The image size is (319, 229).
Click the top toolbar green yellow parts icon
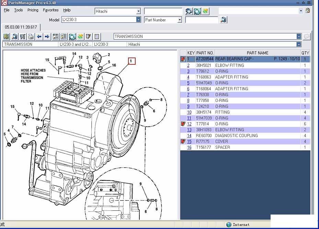click(205, 11)
